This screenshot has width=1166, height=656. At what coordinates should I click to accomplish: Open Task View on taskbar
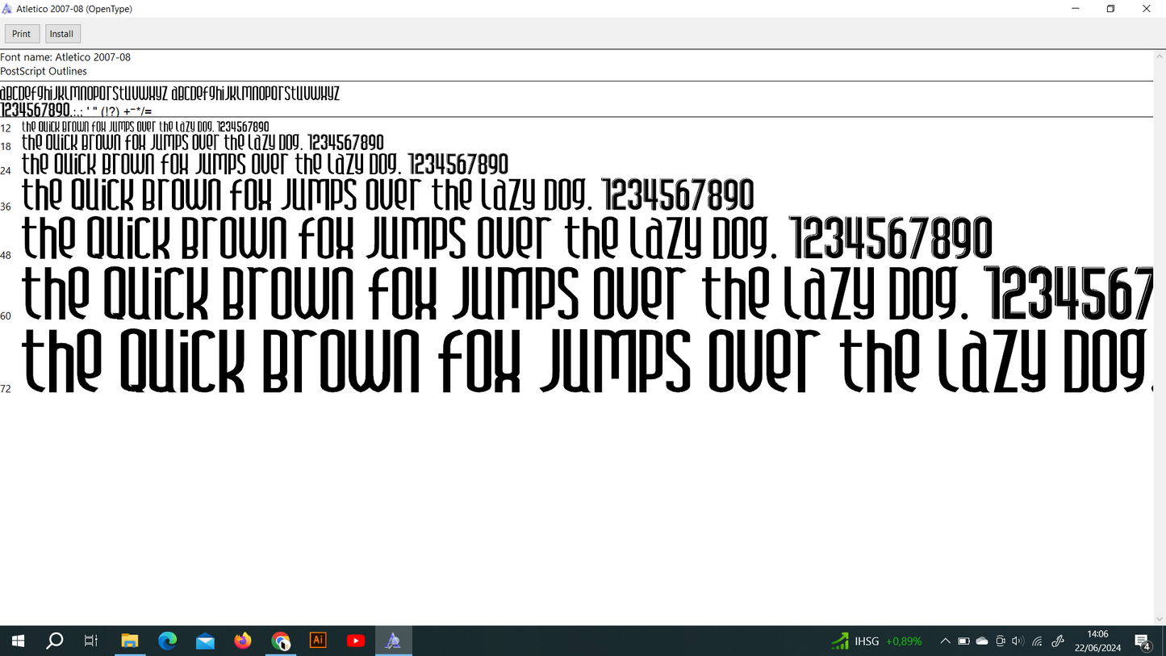pyautogui.click(x=91, y=641)
